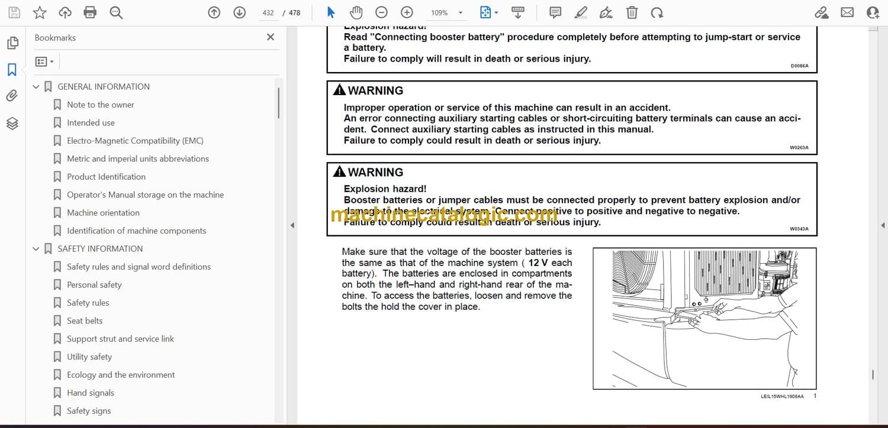Star this file as favorite
The width and height of the screenshot is (888, 428).
click(40, 12)
